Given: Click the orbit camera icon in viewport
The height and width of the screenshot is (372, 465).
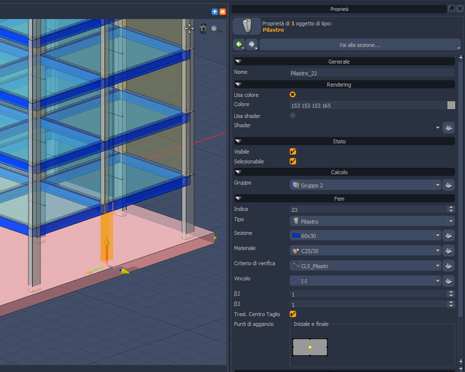Looking at the screenshot, I should pos(203,29).
